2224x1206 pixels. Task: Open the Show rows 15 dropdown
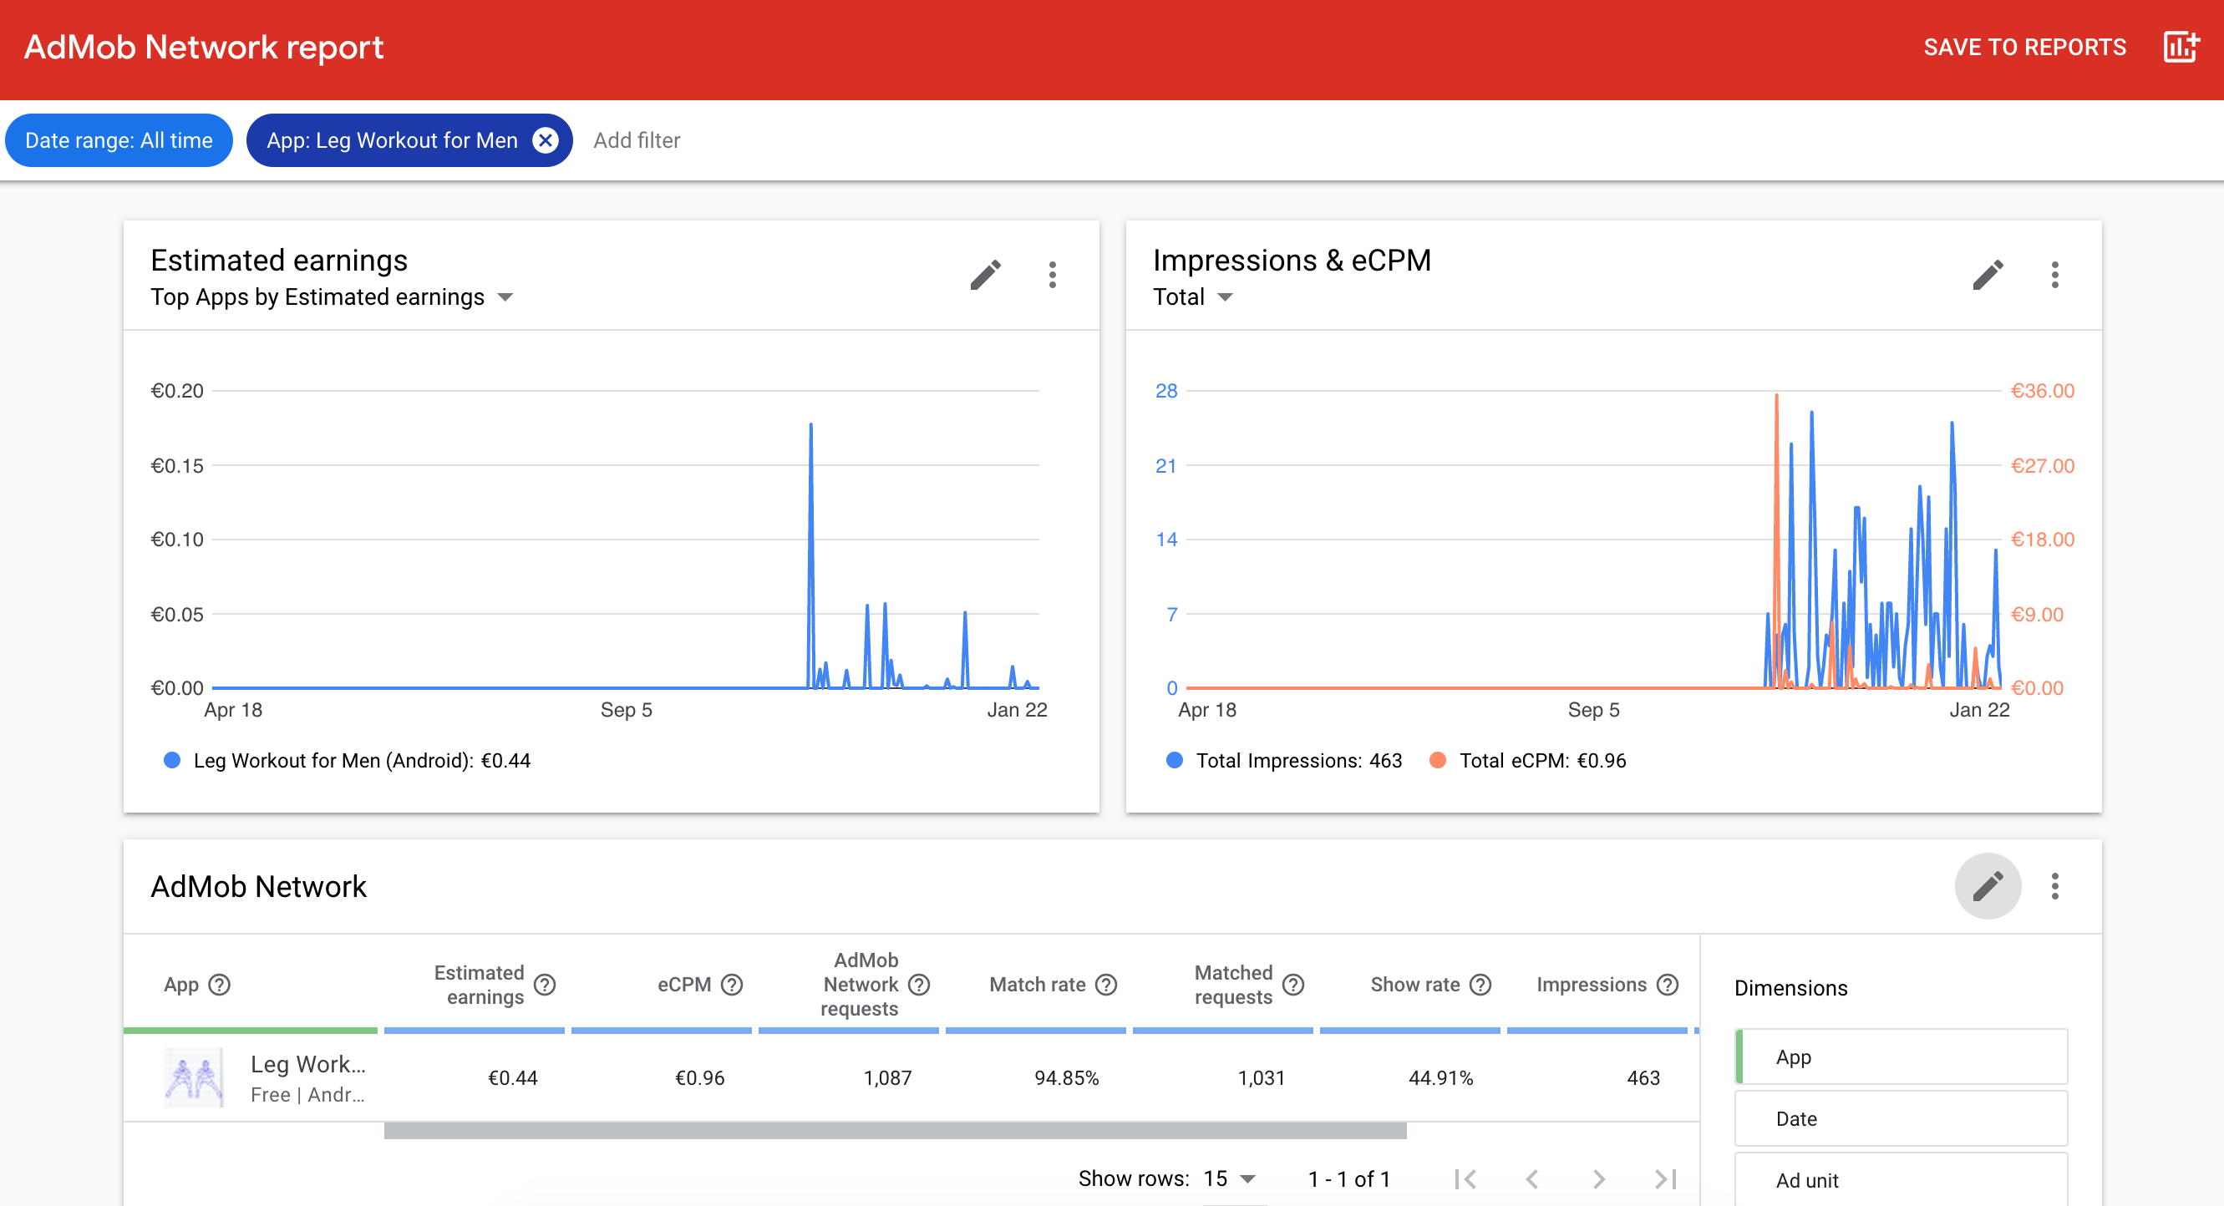click(x=1229, y=1178)
